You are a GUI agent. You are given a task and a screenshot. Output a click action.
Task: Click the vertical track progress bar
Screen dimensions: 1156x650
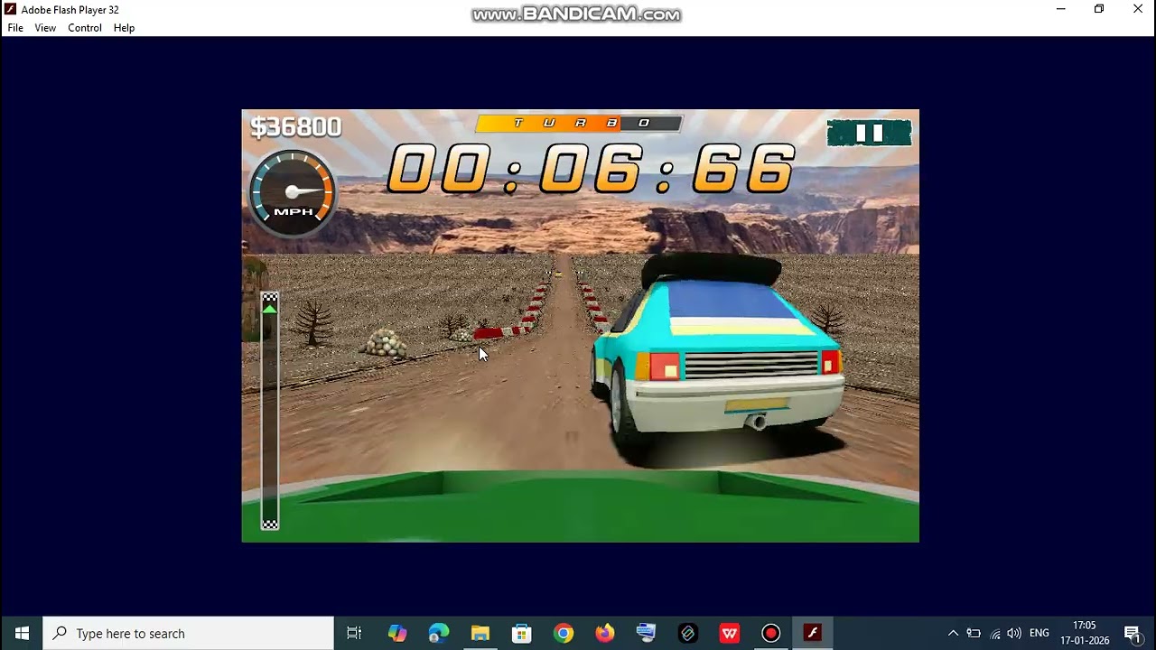point(270,411)
